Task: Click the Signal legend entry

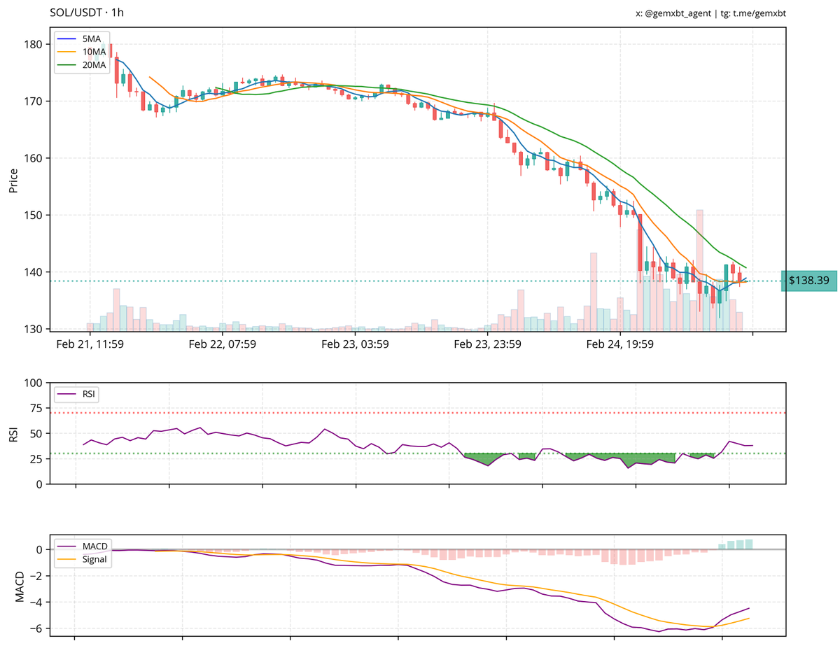Action: coord(83,560)
